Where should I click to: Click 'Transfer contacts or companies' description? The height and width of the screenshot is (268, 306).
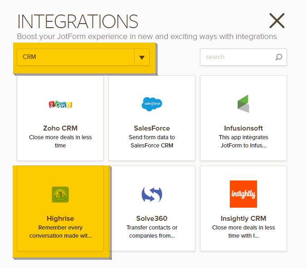tap(152, 232)
